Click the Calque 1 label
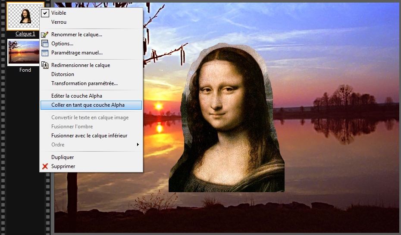The height and width of the screenshot is (235, 401). point(25,34)
